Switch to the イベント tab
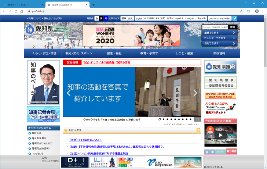The height and width of the screenshot is (169, 267). 220,152
